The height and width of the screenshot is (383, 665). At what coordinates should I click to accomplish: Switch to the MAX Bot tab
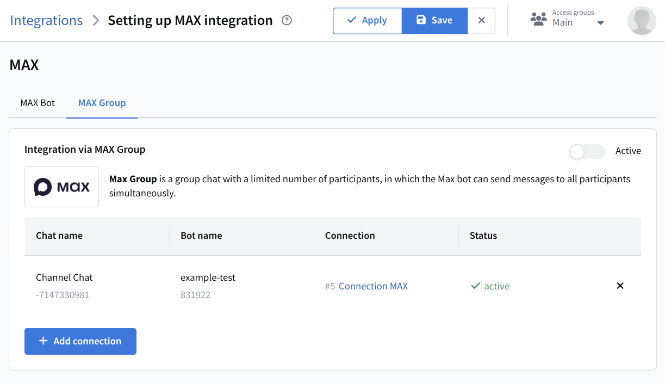click(x=38, y=103)
